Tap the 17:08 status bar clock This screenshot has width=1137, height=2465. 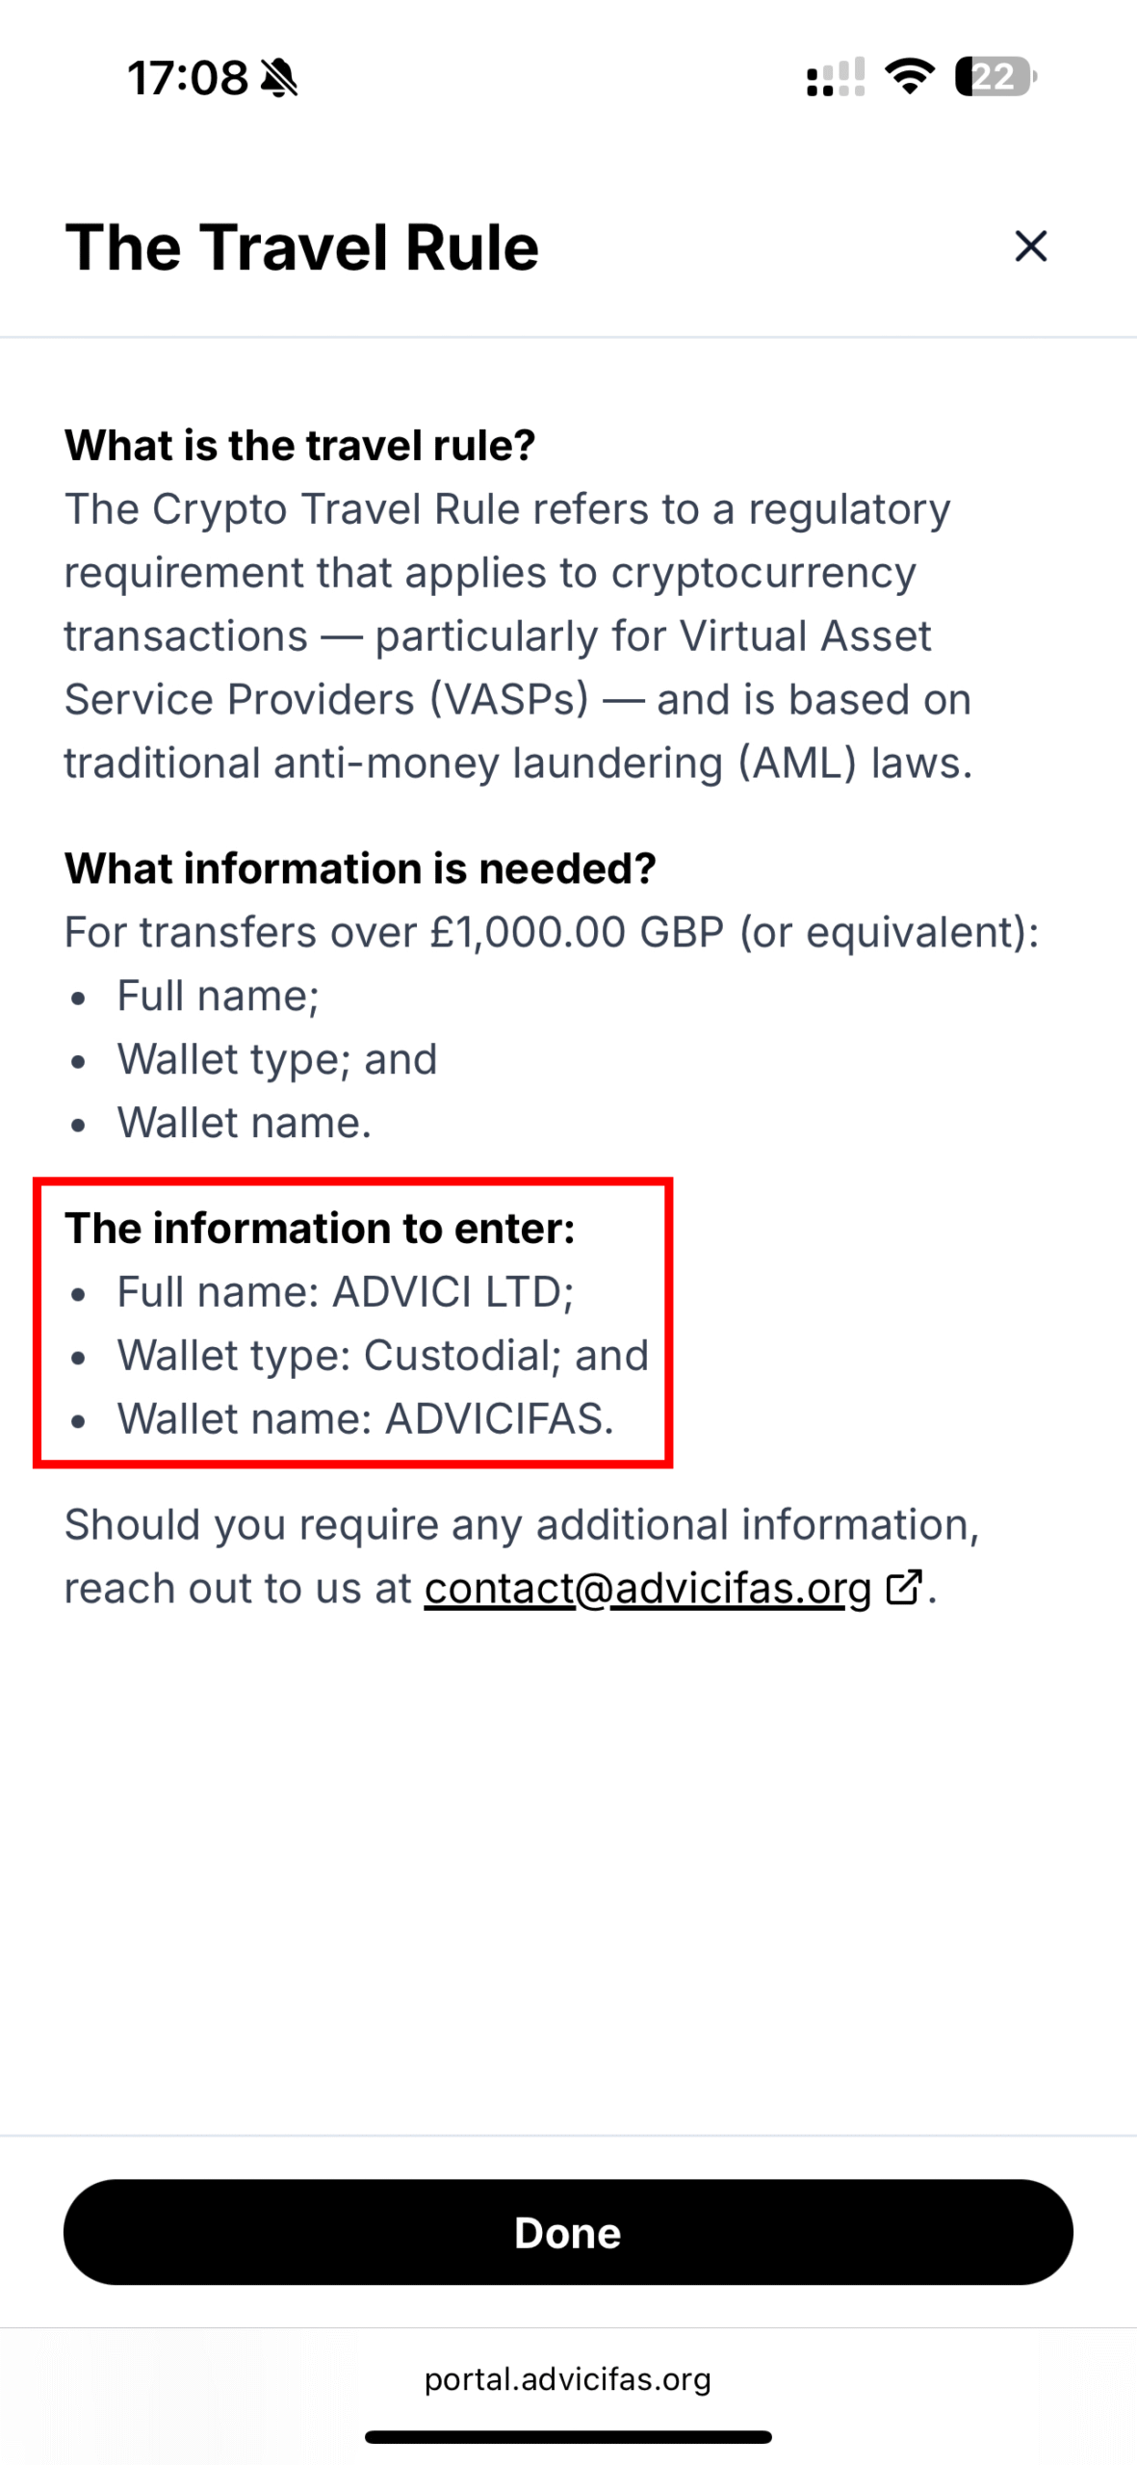[188, 77]
